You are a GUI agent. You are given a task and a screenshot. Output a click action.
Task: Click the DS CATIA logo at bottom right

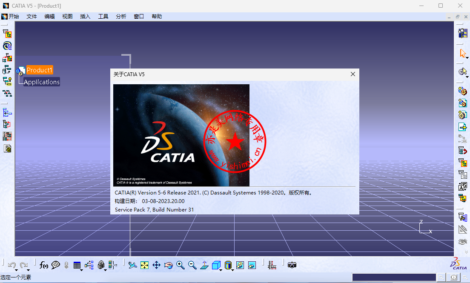tap(459, 263)
